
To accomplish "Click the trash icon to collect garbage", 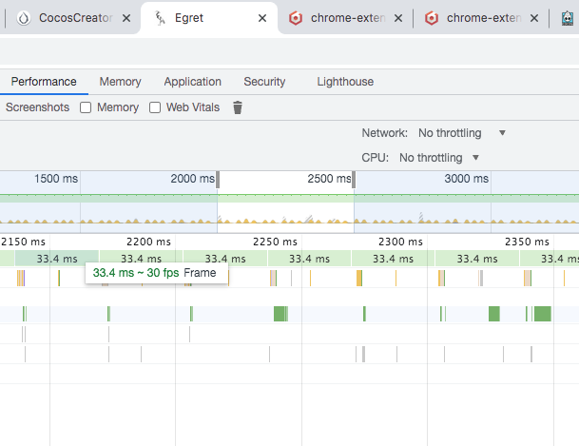I will tap(238, 107).
